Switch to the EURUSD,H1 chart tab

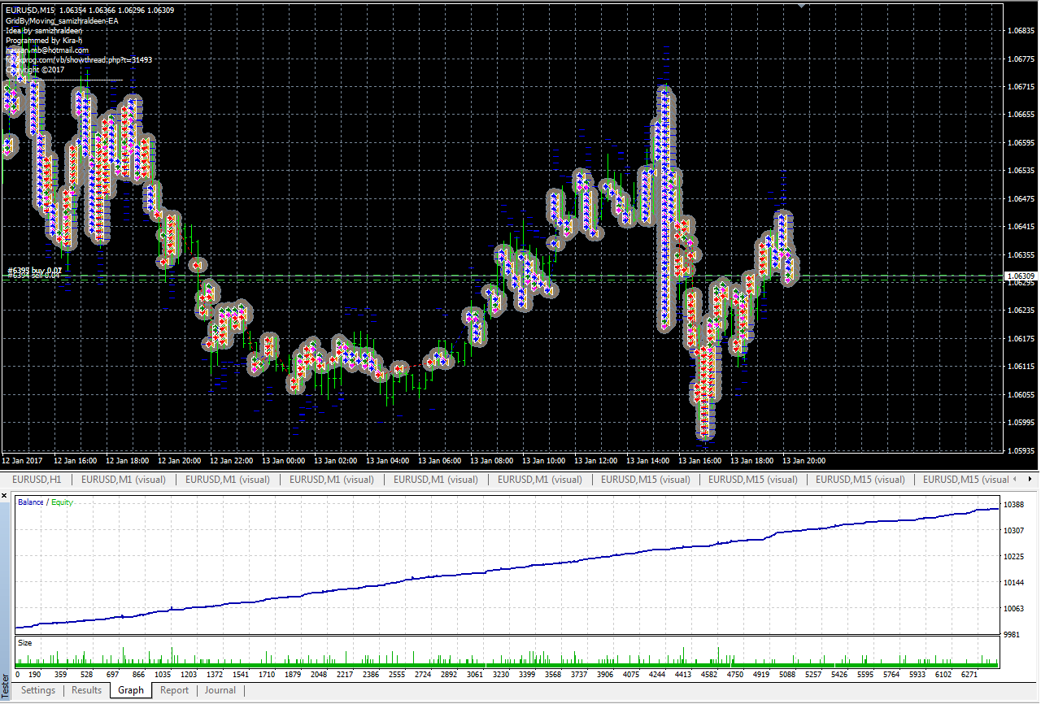pyautogui.click(x=37, y=480)
